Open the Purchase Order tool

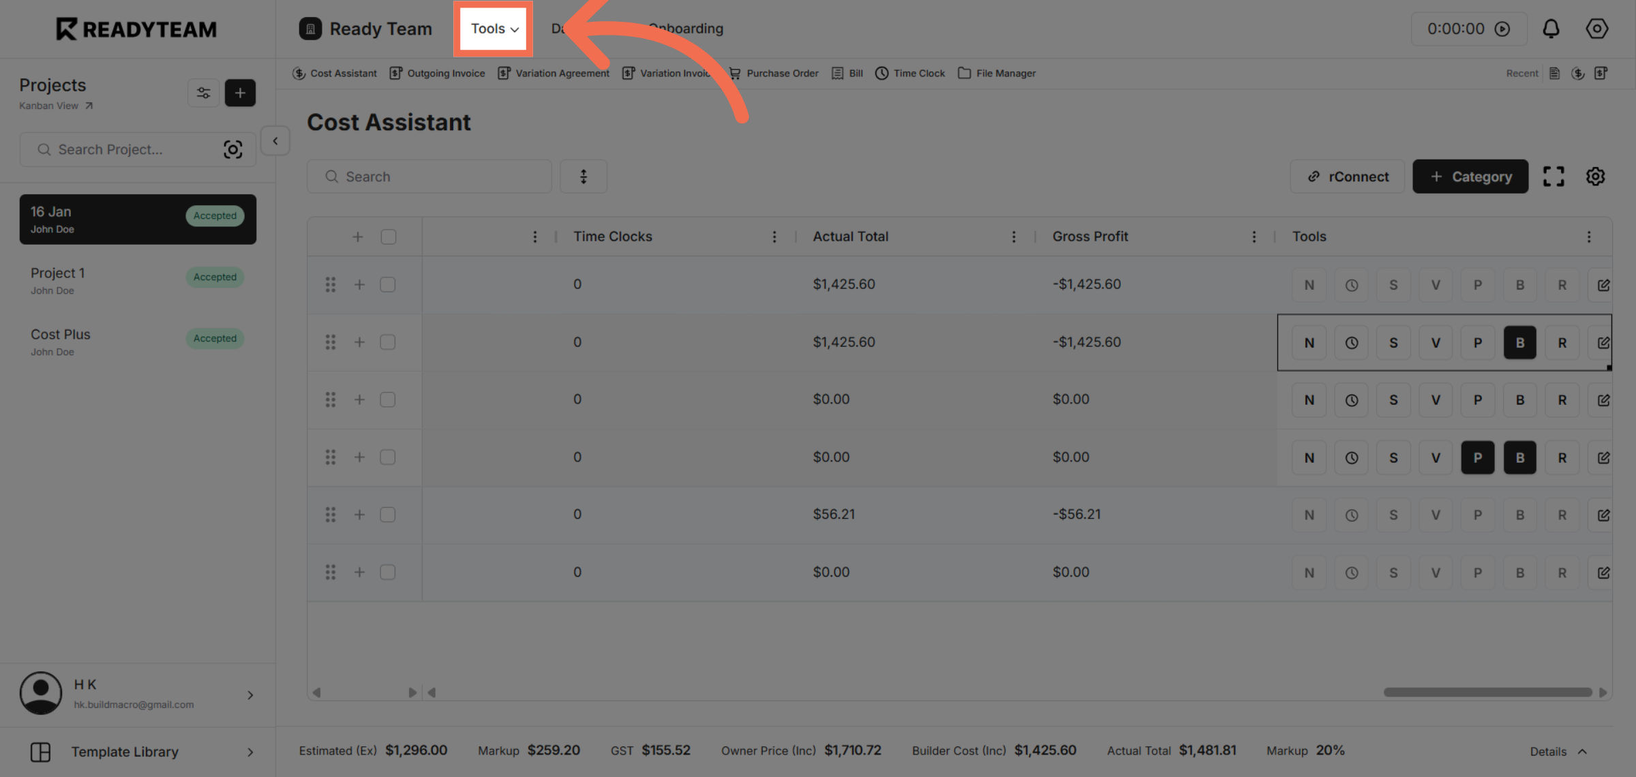(774, 73)
